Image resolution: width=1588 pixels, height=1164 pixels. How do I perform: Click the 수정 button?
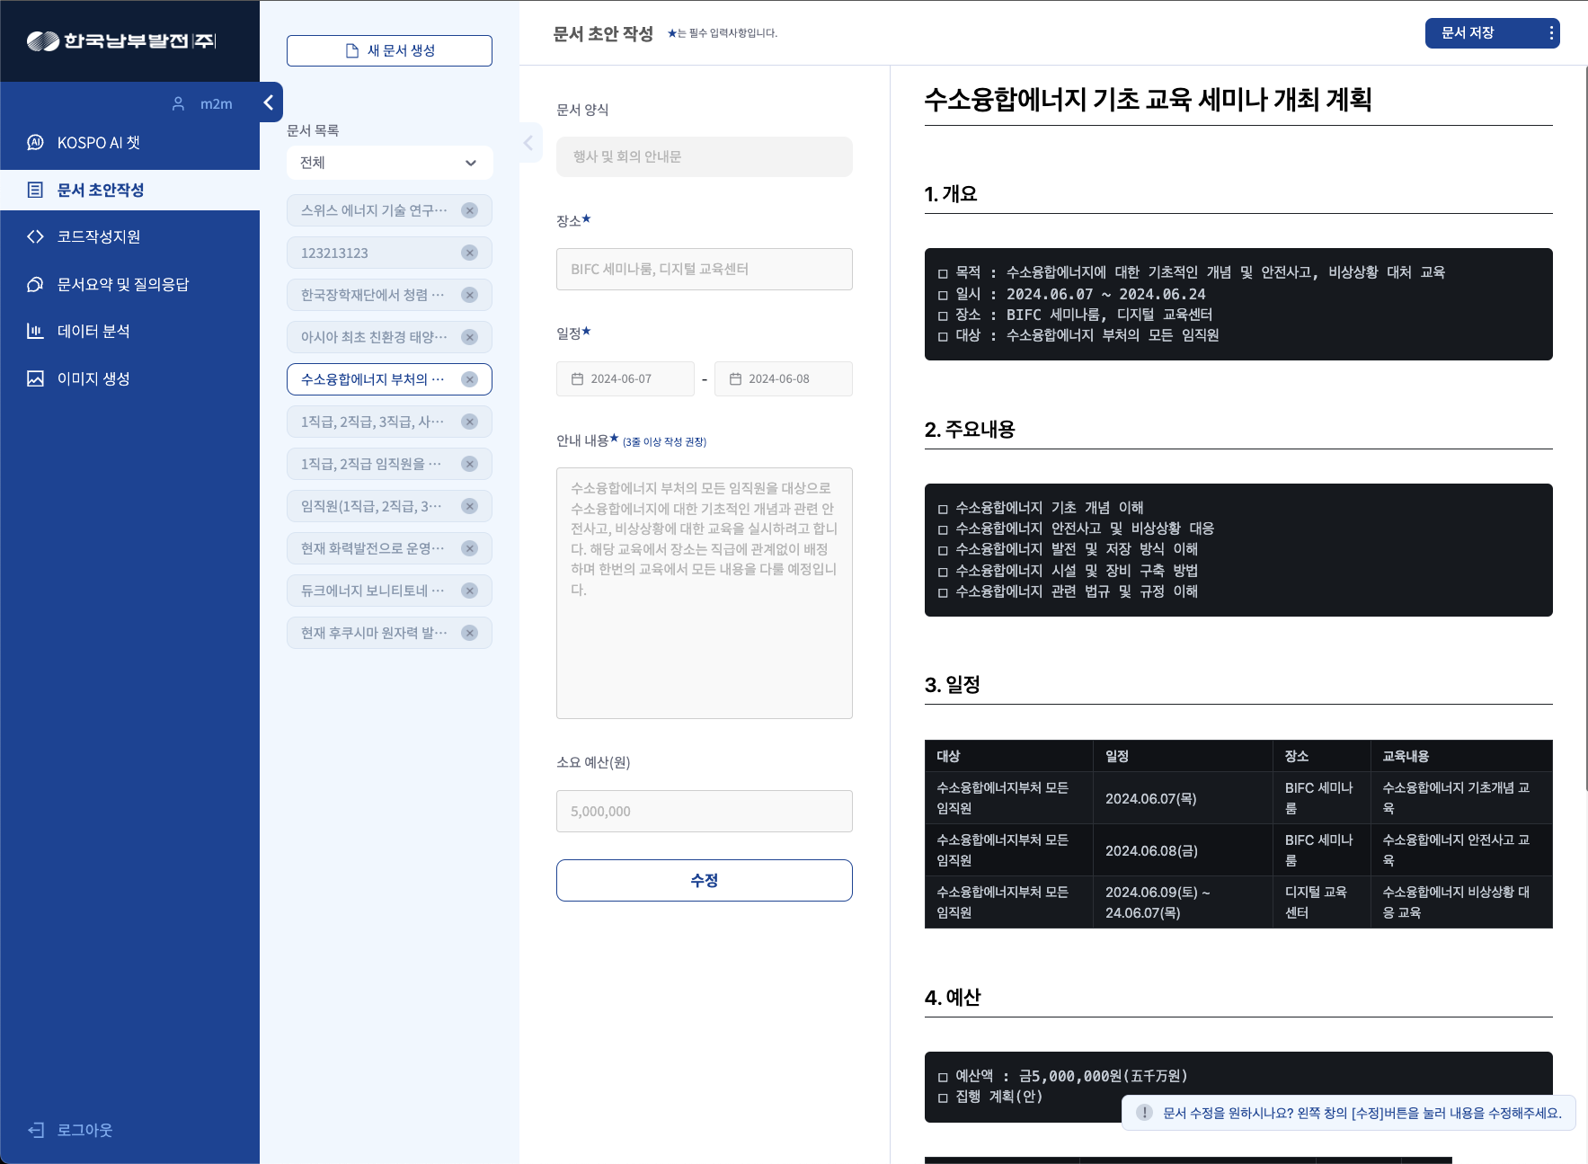pyautogui.click(x=704, y=880)
